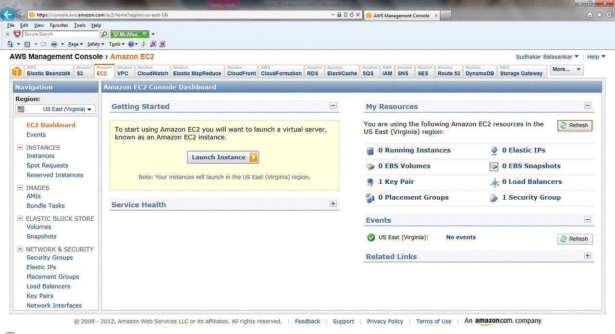Click the browser favorites star icon
The image size is (615, 334).
click(x=600, y=15)
